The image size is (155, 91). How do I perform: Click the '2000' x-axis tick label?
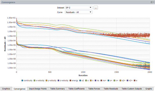[150, 72]
